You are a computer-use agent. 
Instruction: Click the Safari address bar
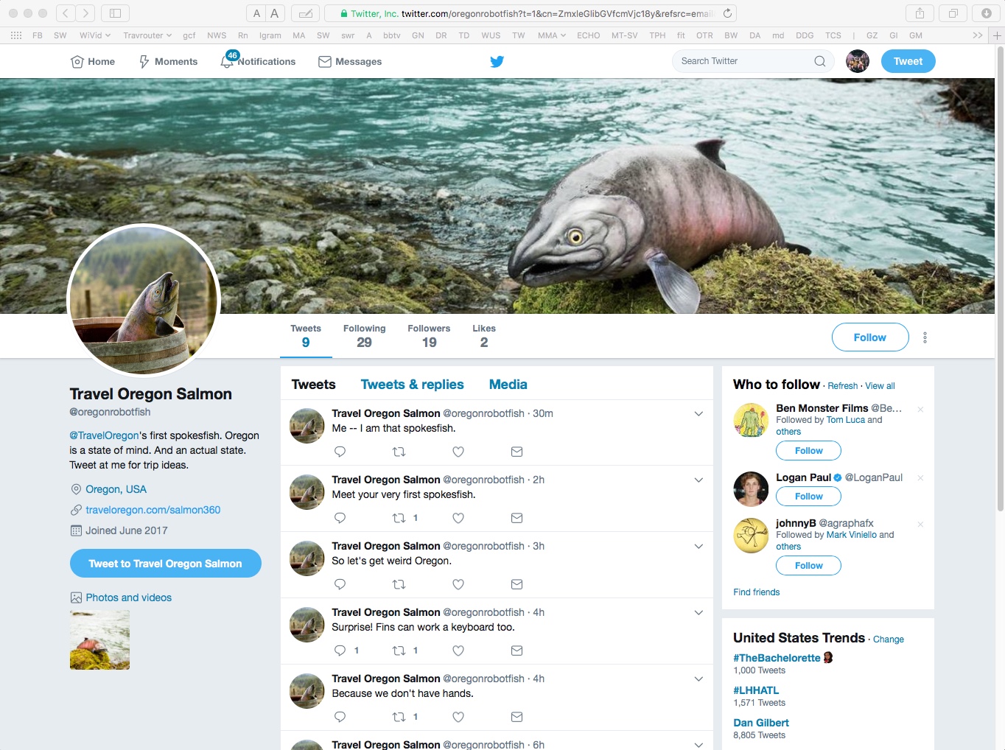(x=530, y=13)
